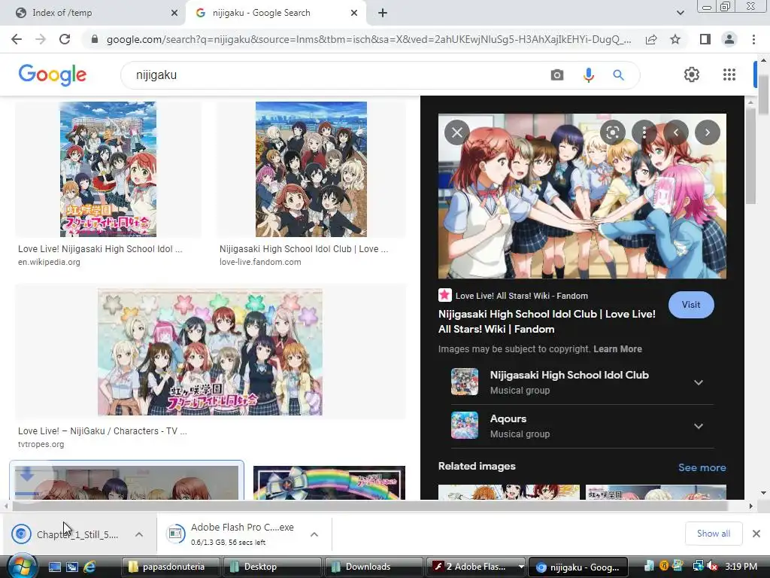Open the en.wikipedia.org Love Live image result
This screenshot has height=578, width=770.
pos(108,169)
